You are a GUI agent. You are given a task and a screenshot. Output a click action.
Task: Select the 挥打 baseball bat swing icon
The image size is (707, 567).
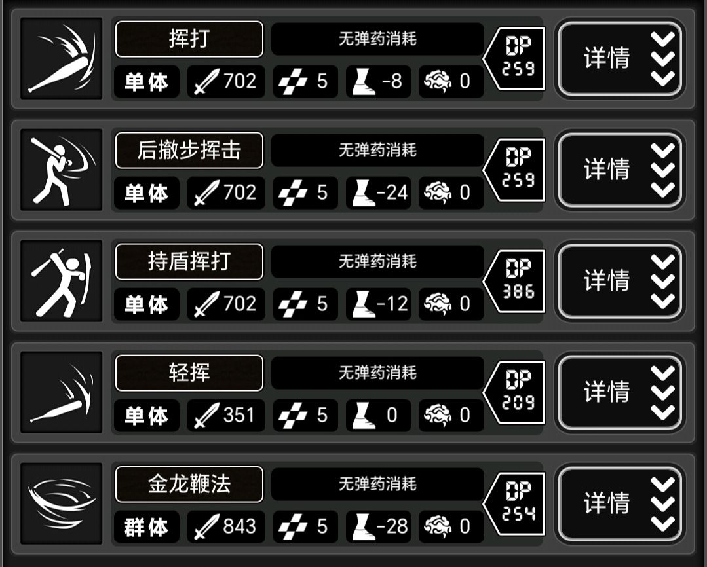62,58
